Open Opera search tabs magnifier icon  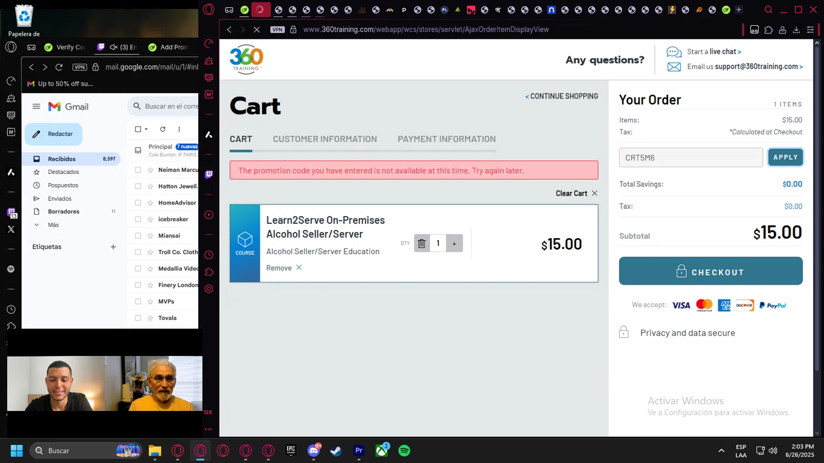click(x=769, y=10)
